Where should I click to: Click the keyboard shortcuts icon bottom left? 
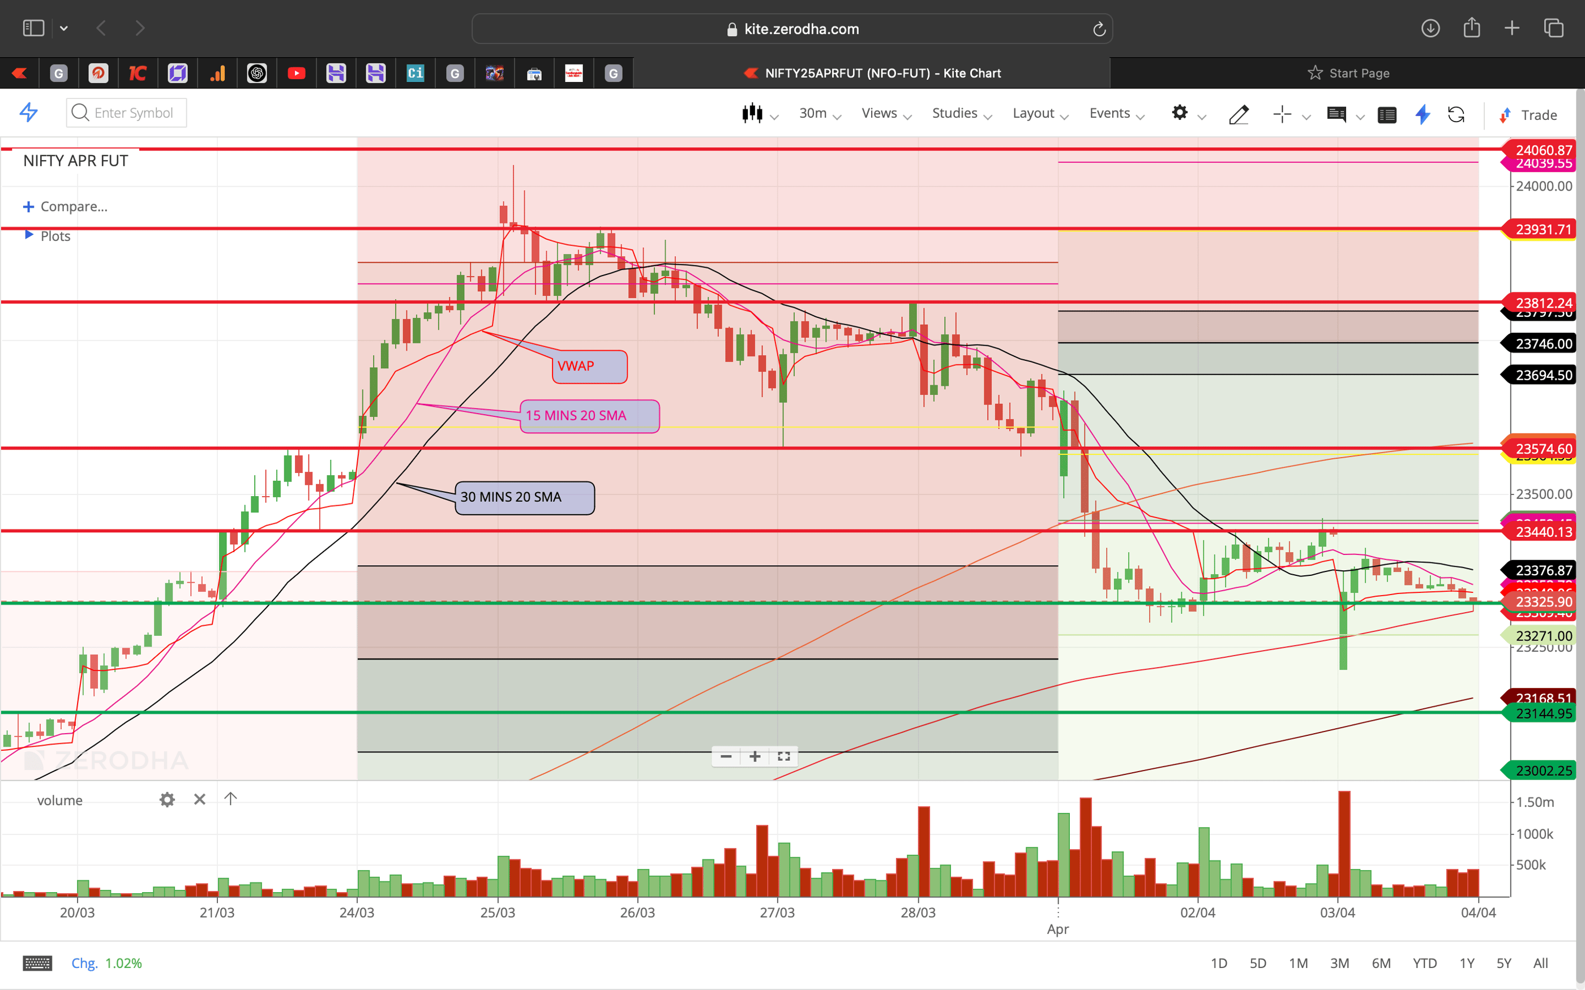tap(37, 963)
